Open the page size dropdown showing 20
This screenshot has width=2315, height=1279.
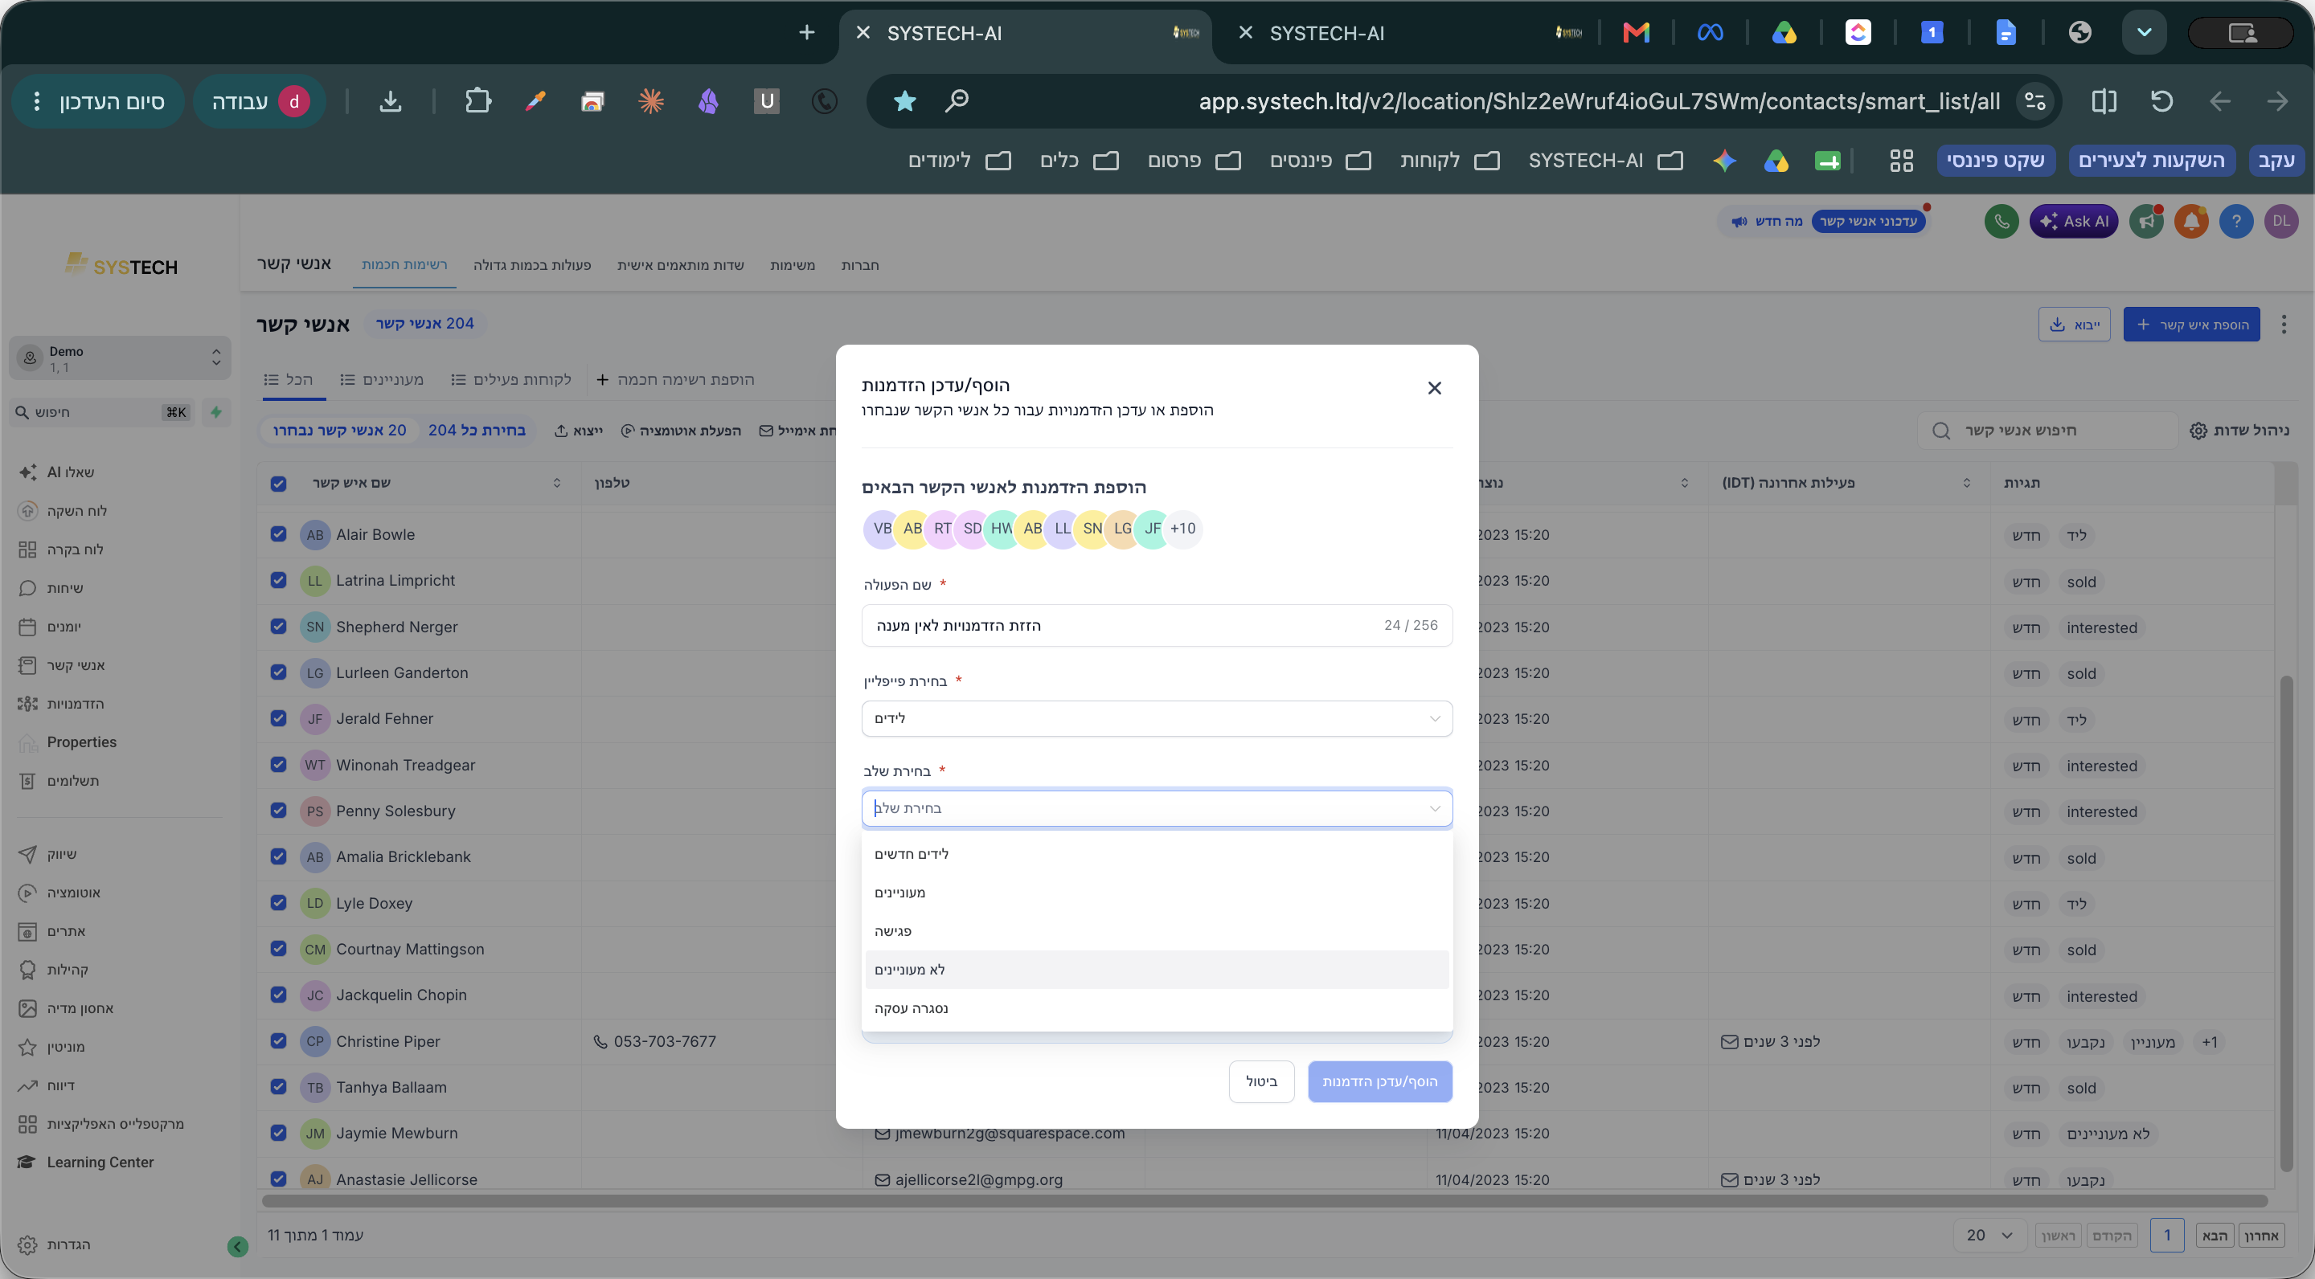point(1989,1236)
